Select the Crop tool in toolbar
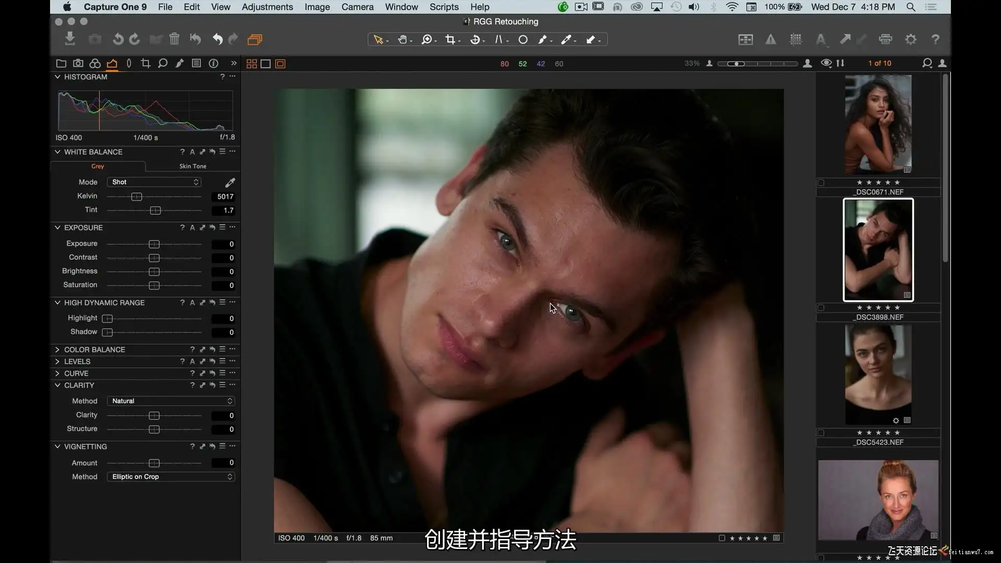This screenshot has height=563, width=1001. tap(450, 40)
